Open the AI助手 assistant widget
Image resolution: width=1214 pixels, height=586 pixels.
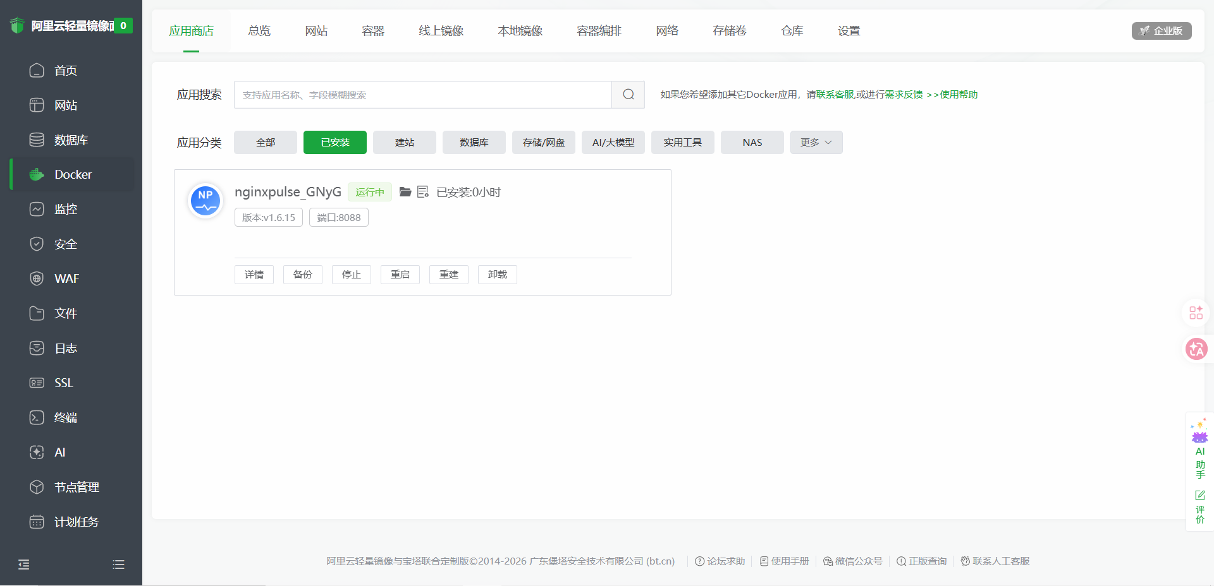click(1200, 449)
